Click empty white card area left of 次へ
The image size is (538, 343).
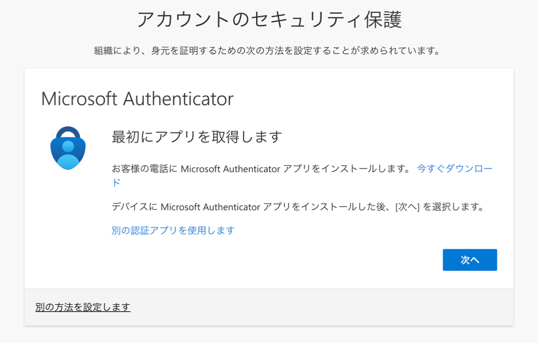point(275,260)
